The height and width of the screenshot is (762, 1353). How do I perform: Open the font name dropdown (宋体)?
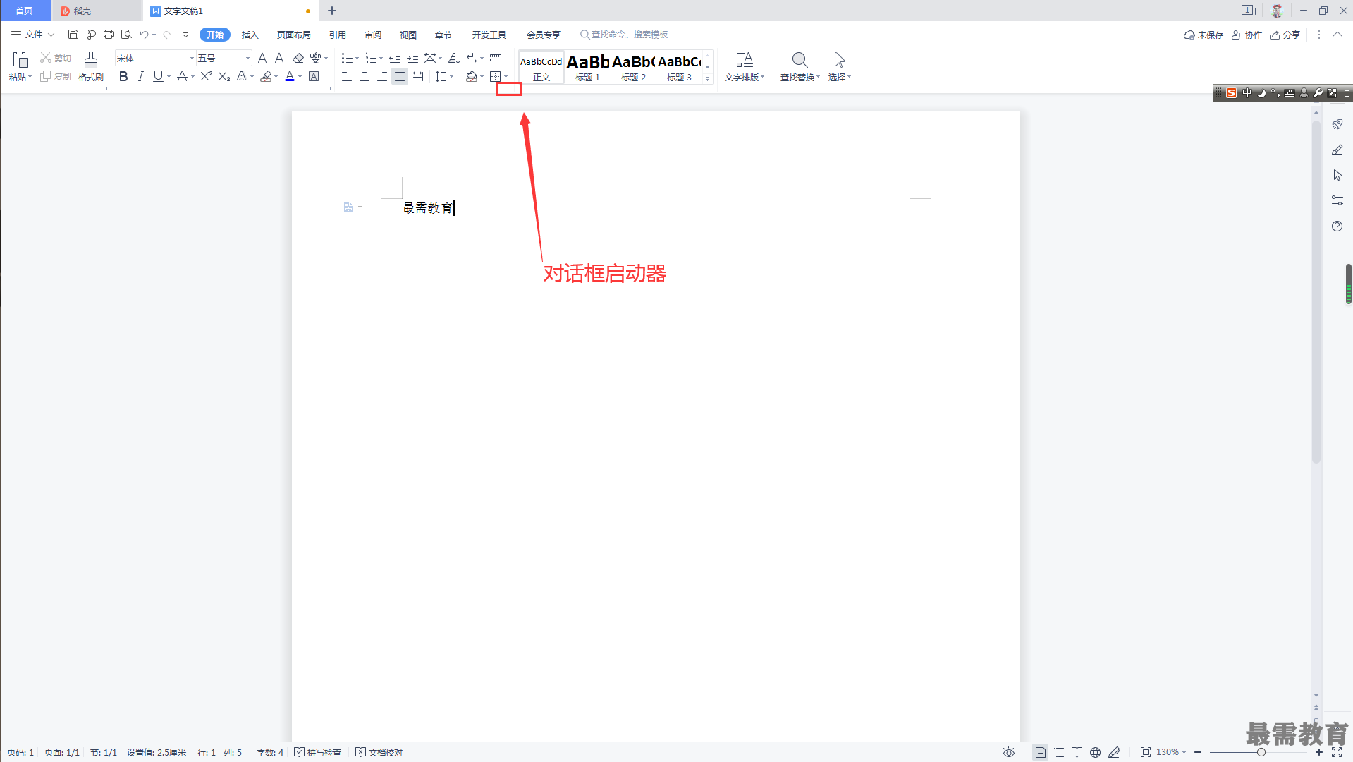click(192, 58)
